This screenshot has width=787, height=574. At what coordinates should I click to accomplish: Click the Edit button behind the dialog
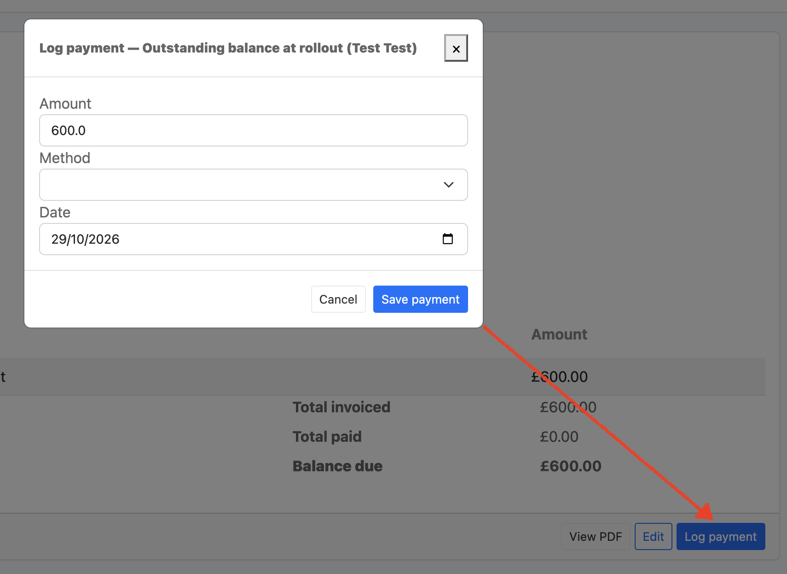pyautogui.click(x=653, y=537)
